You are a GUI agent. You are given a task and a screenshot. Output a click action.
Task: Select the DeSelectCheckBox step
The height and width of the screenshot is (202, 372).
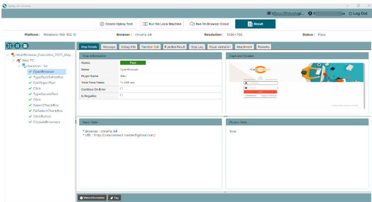click(x=48, y=111)
